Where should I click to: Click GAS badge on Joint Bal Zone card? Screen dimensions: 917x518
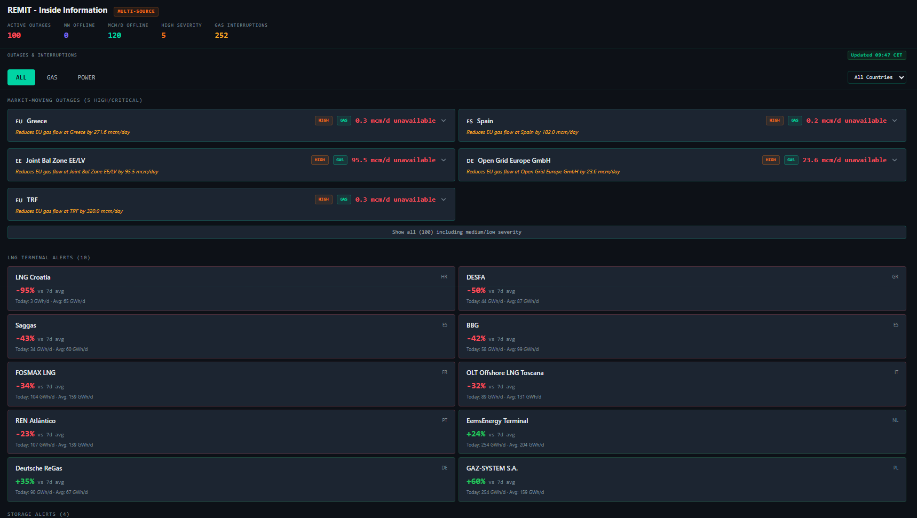340,160
